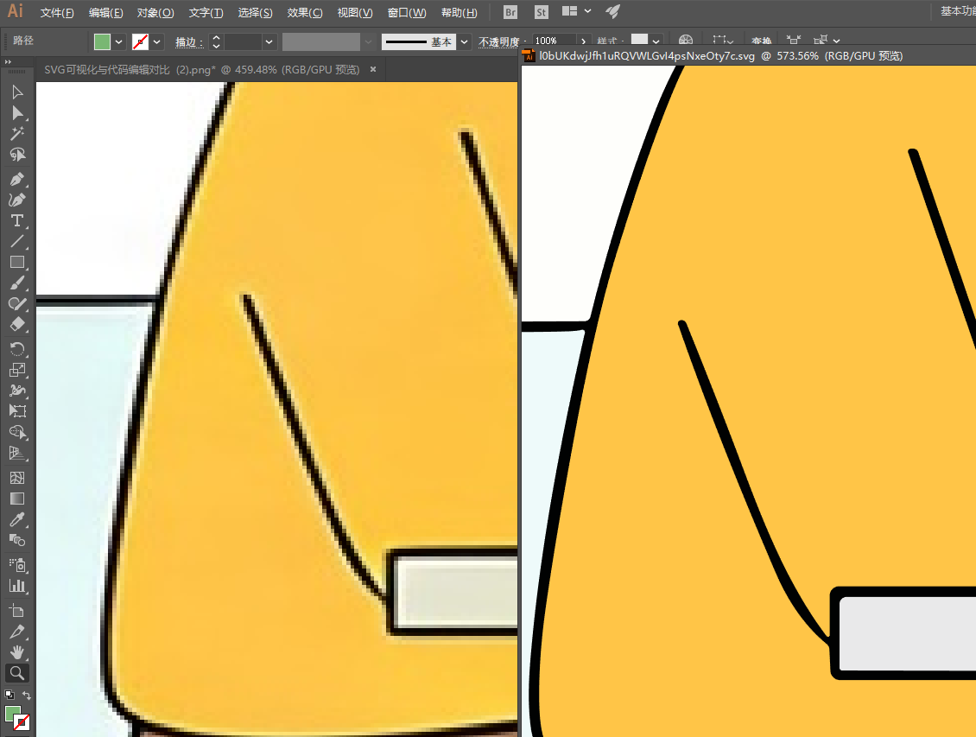Select the Free Transform tool
Image resolution: width=976 pixels, height=737 pixels.
[x=17, y=410]
